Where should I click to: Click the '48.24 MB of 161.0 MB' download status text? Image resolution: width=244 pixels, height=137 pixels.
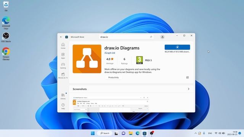177,52
